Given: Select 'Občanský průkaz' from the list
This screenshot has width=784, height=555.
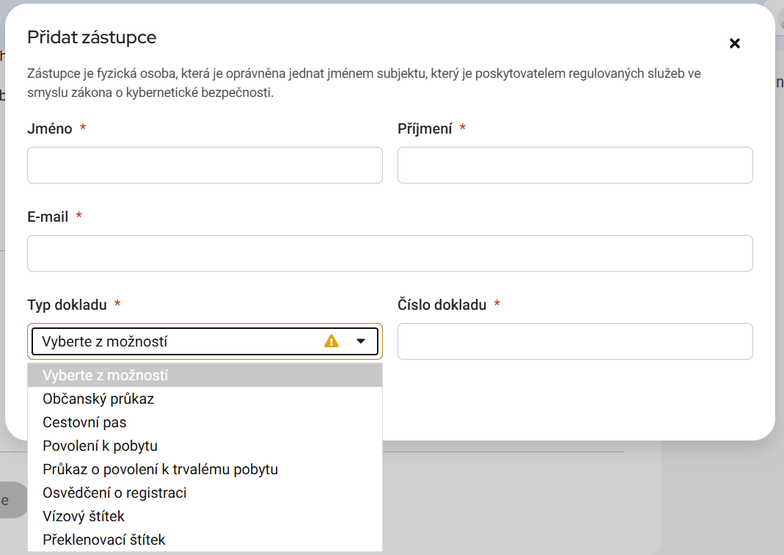Looking at the screenshot, I should coord(98,399).
